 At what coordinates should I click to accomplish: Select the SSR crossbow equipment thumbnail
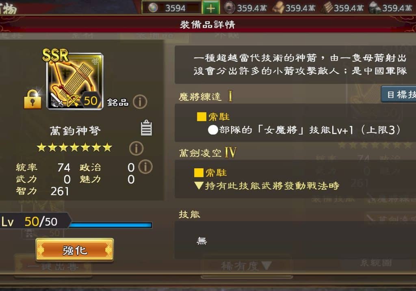point(75,81)
